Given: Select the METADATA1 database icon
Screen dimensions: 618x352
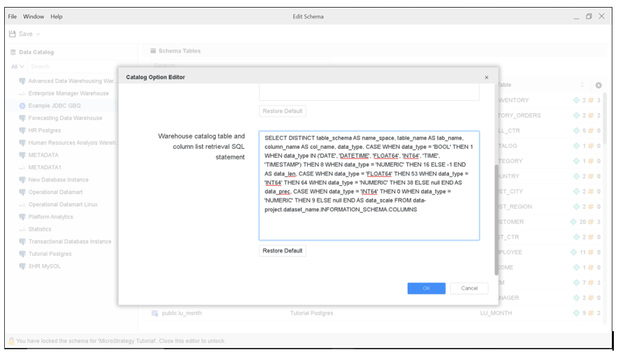Looking at the screenshot, I should pyautogui.click(x=22, y=168).
